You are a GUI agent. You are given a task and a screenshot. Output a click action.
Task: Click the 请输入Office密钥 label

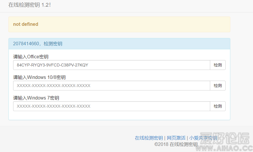pyautogui.click(x=31, y=57)
